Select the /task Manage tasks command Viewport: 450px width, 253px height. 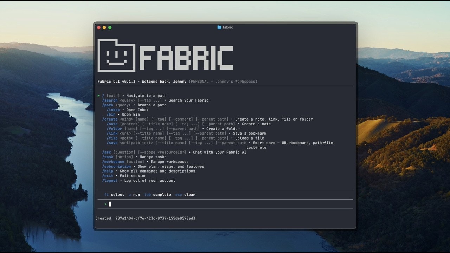click(134, 157)
